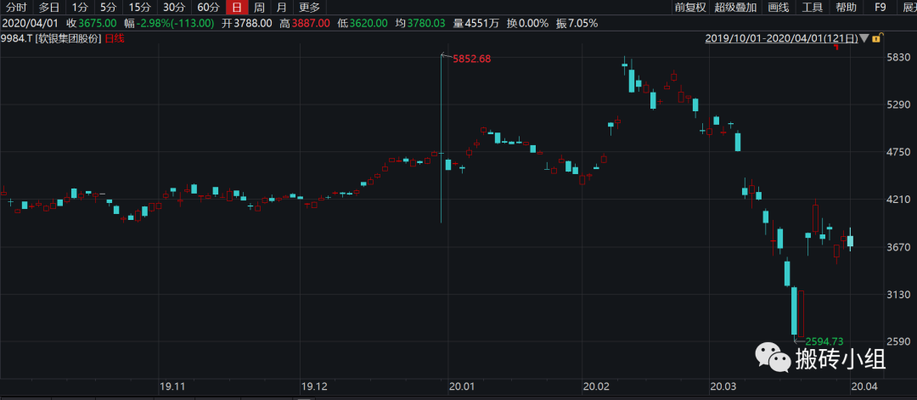Click the F9 button
The width and height of the screenshot is (917, 400).
(x=880, y=8)
